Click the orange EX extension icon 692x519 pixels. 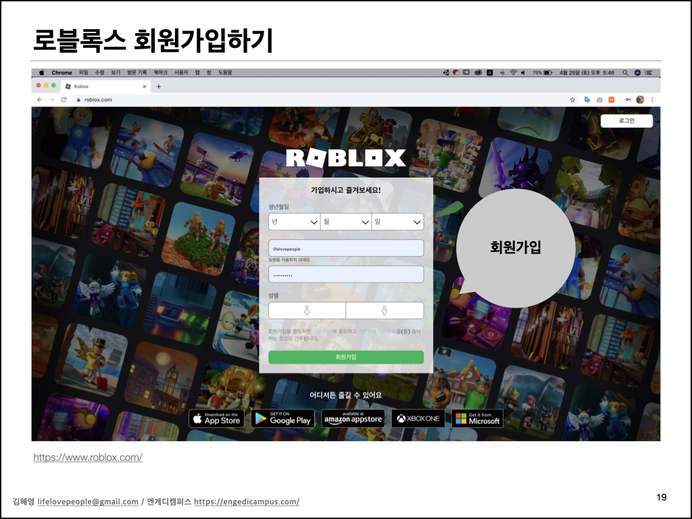pyautogui.click(x=612, y=100)
